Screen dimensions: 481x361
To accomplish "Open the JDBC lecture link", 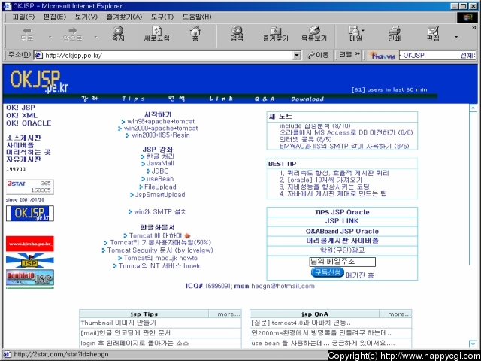I will [160, 171].
